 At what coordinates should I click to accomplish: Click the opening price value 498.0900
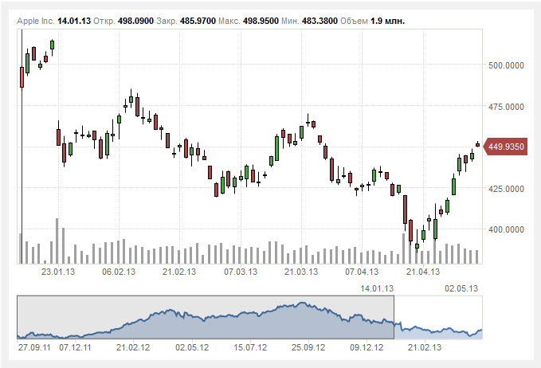pos(135,21)
